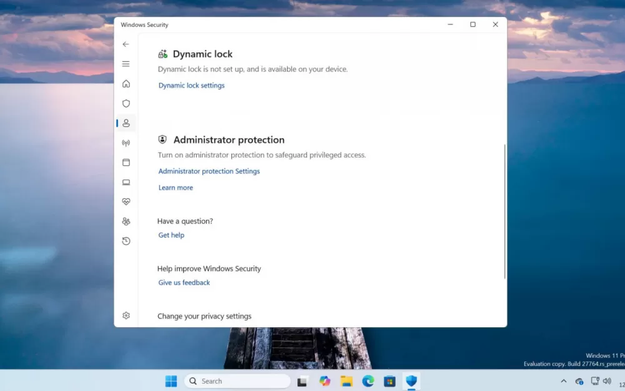Open Device security laptop icon
The width and height of the screenshot is (625, 391).
pyautogui.click(x=126, y=182)
